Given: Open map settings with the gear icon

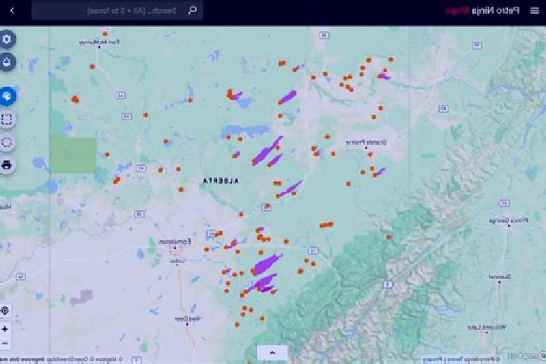Looking at the screenshot, I should point(7,39).
